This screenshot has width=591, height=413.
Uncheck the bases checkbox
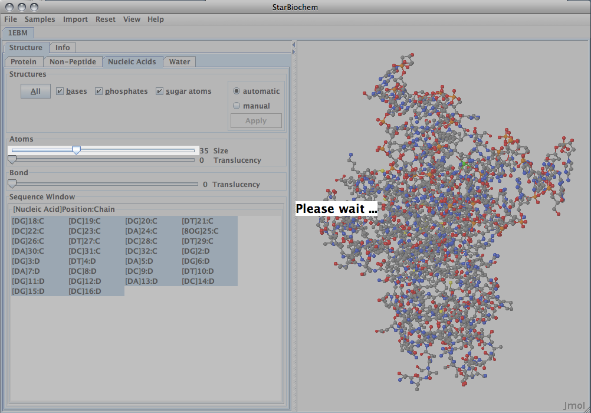[x=60, y=91]
